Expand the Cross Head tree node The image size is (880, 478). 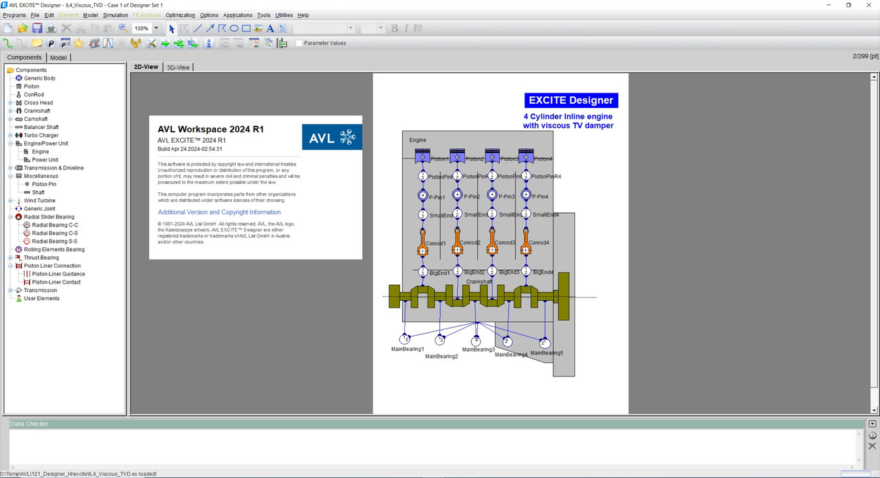[10, 103]
